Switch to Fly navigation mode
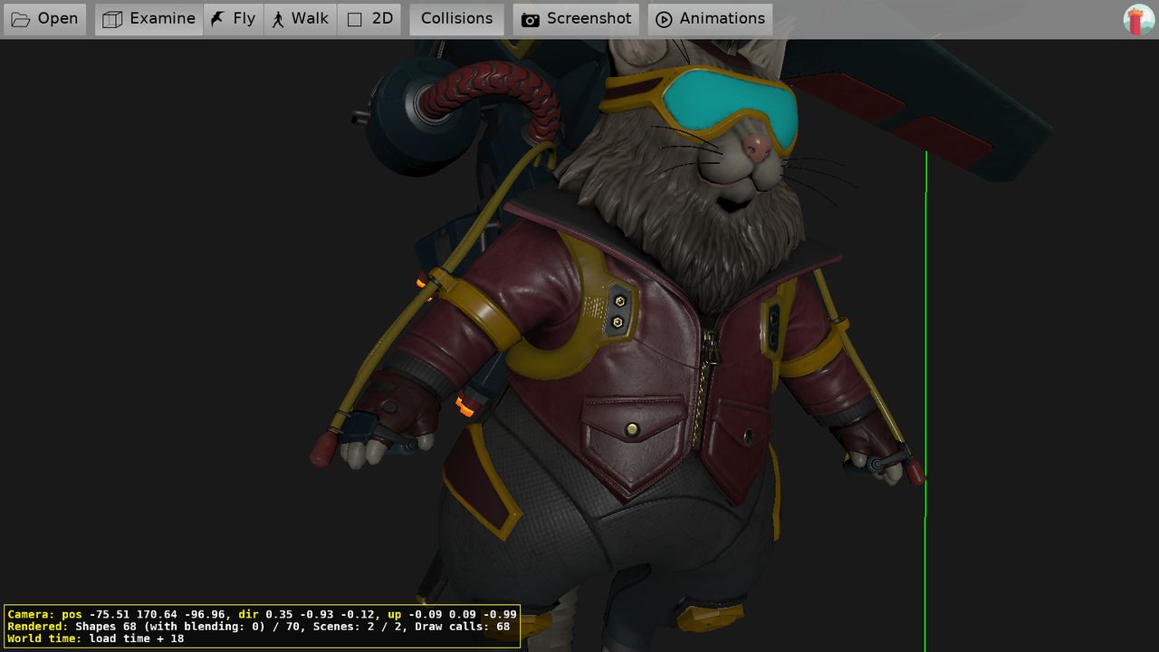 coord(234,19)
